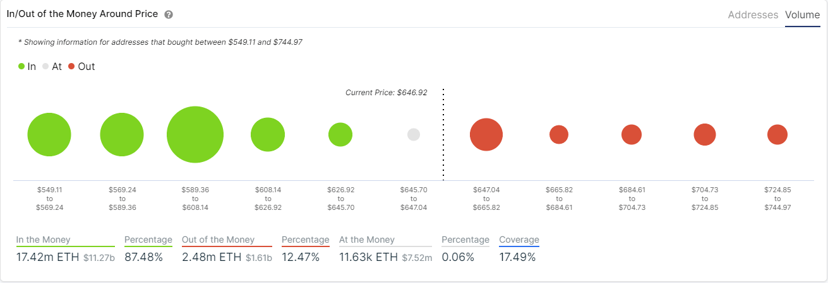The width and height of the screenshot is (828, 283).
Task: Select the red bubble for $724.85 to $744.97
Action: pos(777,134)
